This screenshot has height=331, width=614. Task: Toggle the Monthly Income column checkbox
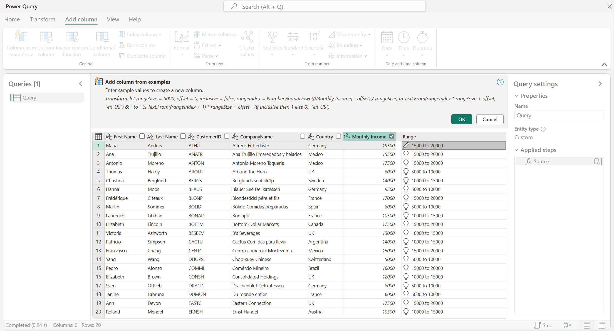(392, 136)
